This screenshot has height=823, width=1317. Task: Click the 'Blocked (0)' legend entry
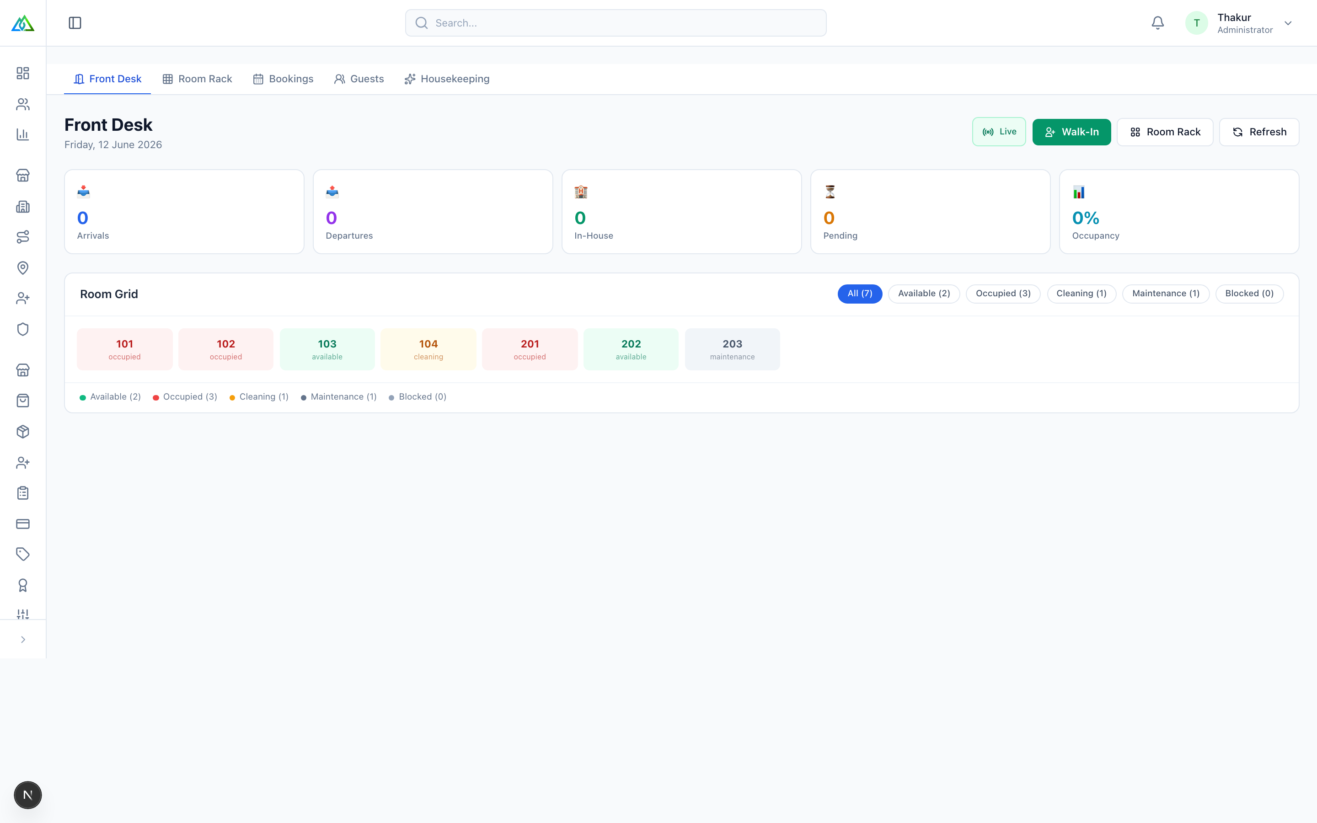click(418, 397)
